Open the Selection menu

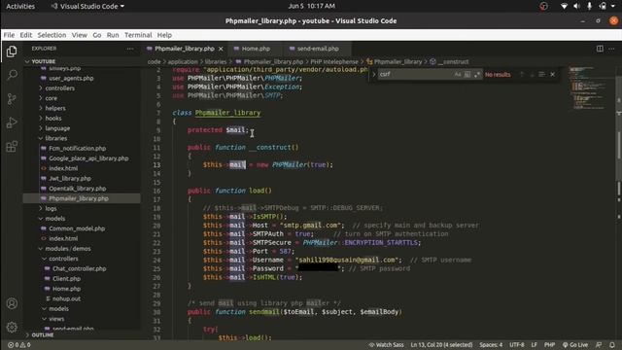pos(52,35)
